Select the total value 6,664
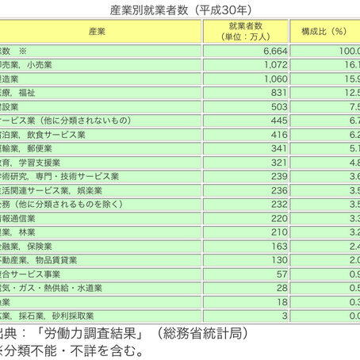 click(275, 51)
